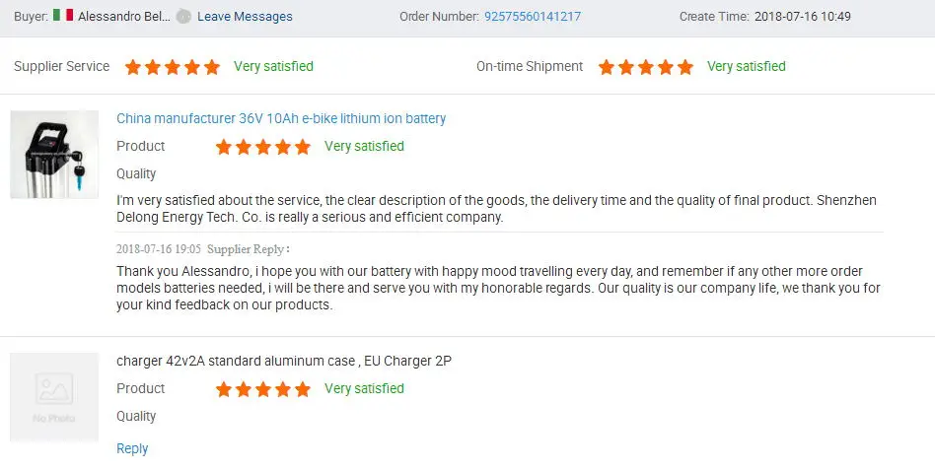Click the last star of On-time Shipment rating
Screen dimensions: 935x470
685,67
